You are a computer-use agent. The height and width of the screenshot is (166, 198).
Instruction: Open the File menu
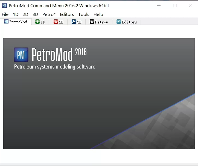(5, 14)
